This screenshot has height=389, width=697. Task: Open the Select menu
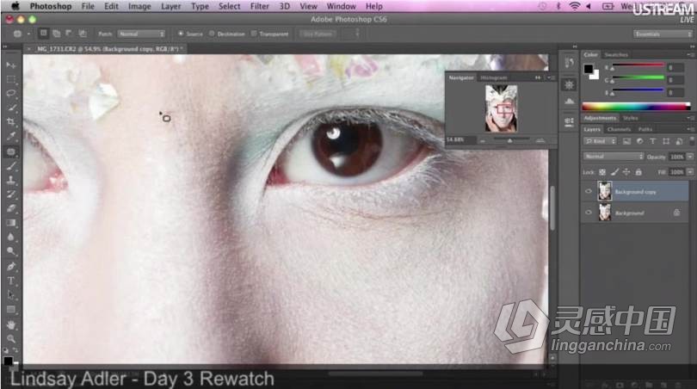point(230,6)
